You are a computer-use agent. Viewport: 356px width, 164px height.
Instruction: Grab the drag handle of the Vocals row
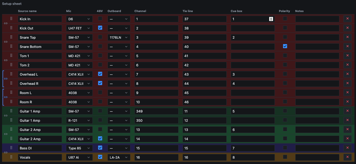point(11,157)
